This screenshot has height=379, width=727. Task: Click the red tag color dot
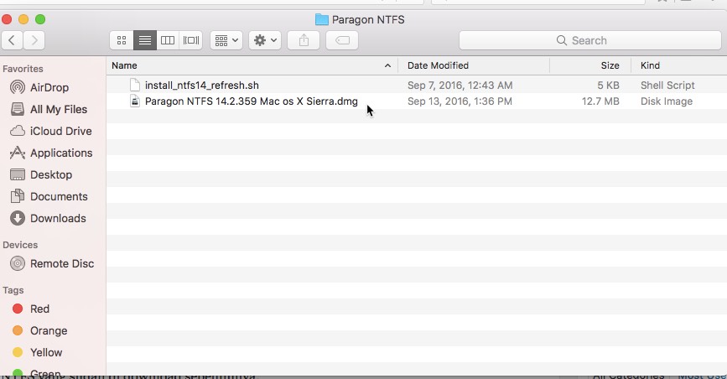point(18,309)
